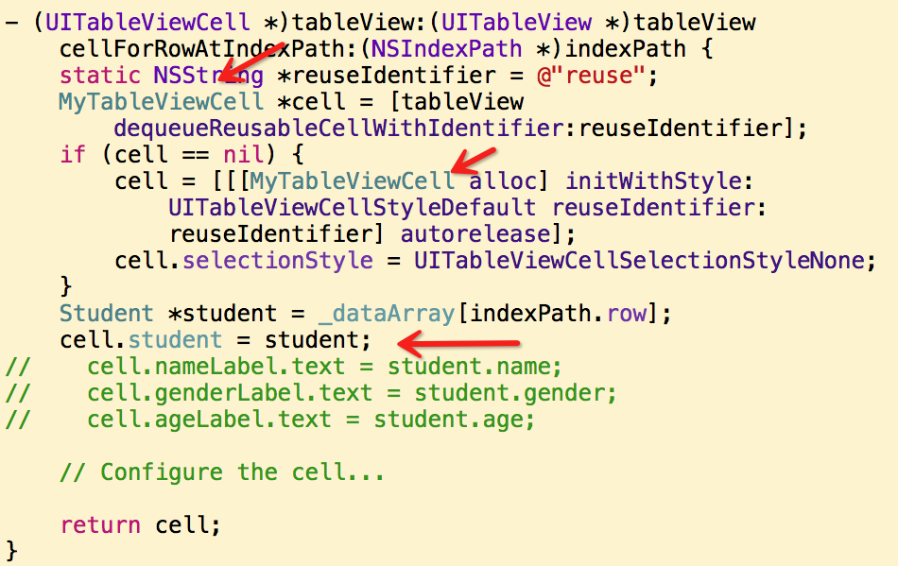Click the selectionStyle property
This screenshot has width=898, height=566.
pos(278,261)
